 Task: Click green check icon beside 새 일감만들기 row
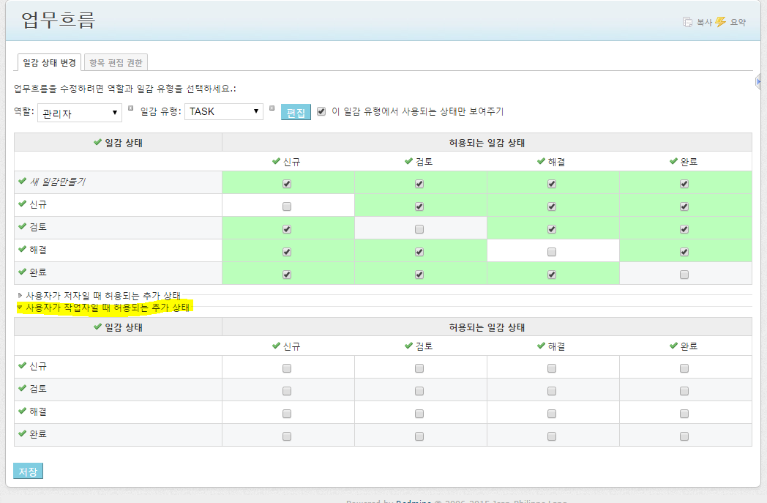[22, 181]
